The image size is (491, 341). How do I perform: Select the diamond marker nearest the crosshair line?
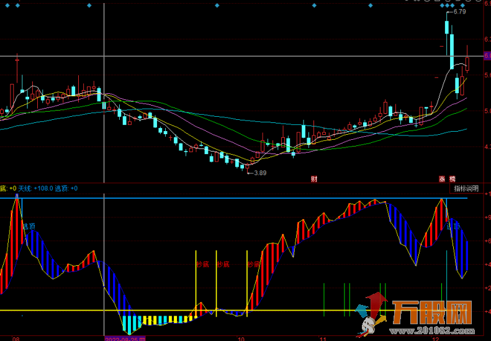coord(89,6)
